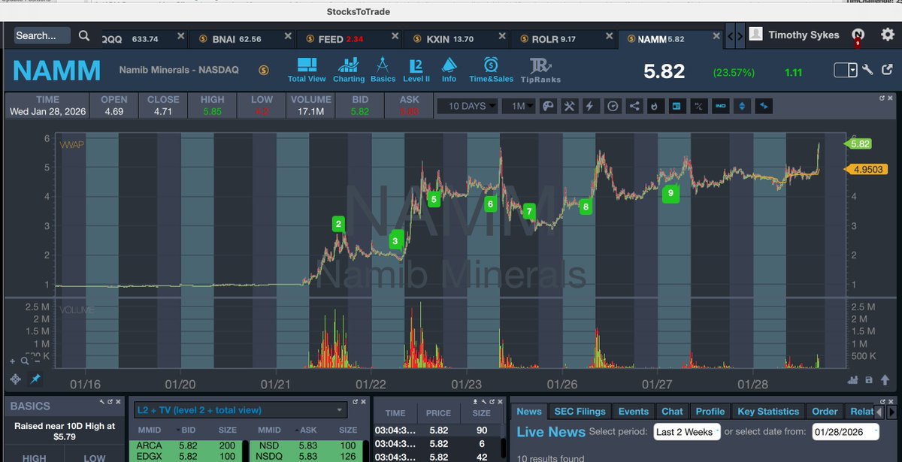902x462 pixels.
Task: Open the chart drawing tools palette icon
Action: click(x=548, y=106)
